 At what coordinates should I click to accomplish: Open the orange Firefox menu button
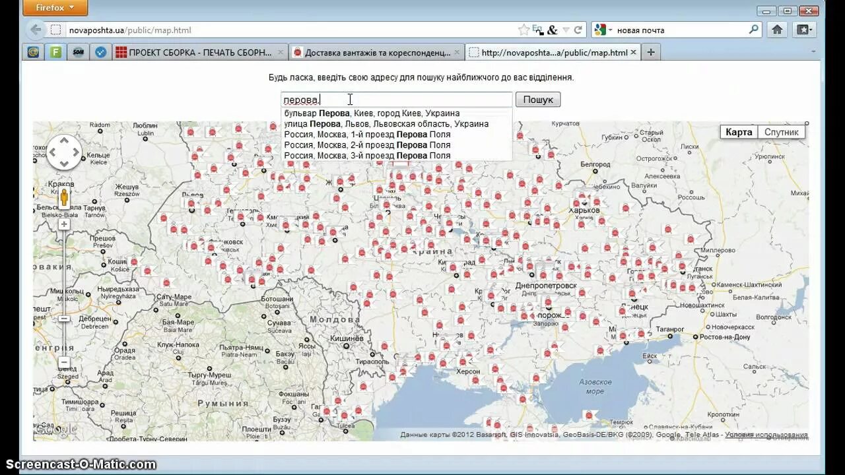click(x=54, y=8)
